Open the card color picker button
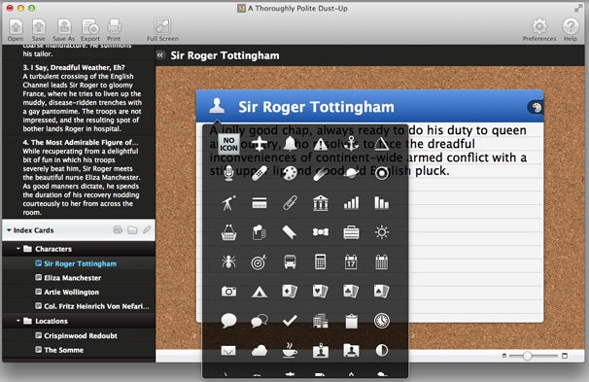 [536, 108]
